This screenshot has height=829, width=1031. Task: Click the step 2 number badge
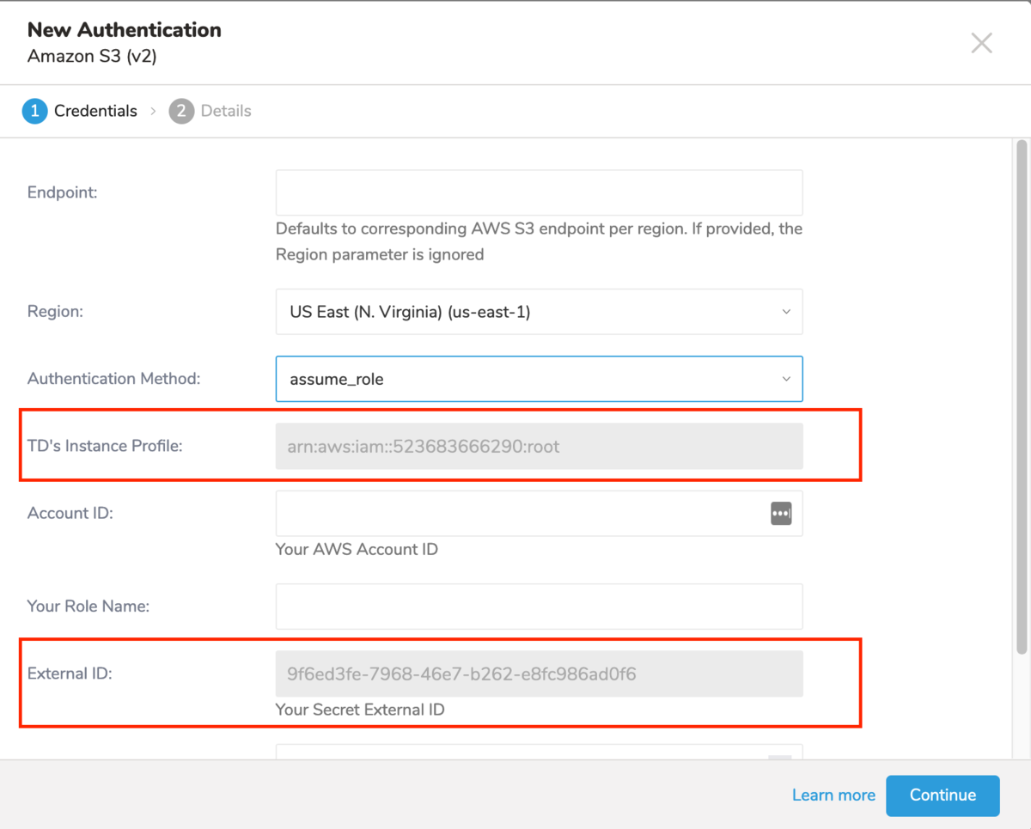[181, 111]
